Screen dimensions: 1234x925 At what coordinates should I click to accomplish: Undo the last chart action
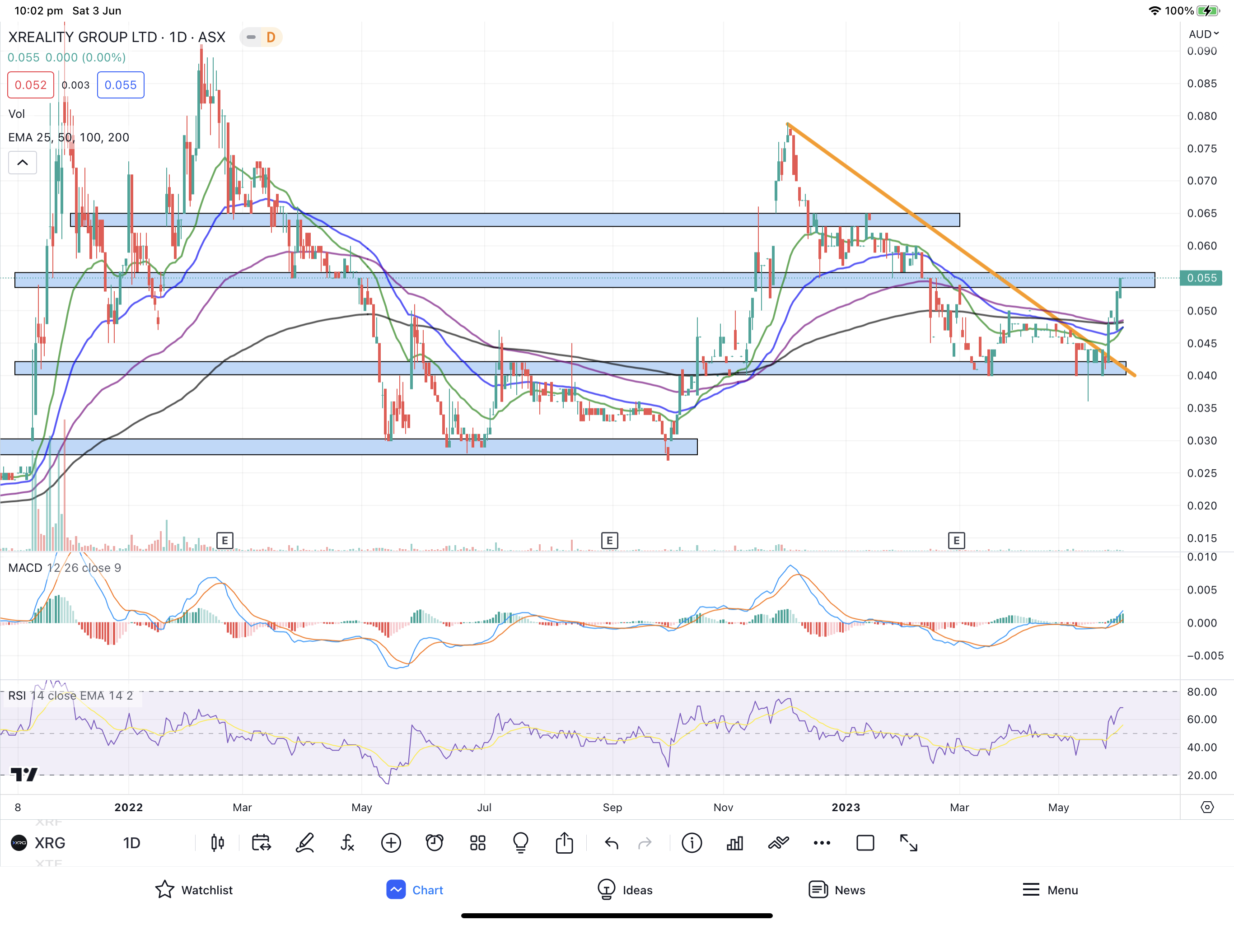click(x=612, y=843)
